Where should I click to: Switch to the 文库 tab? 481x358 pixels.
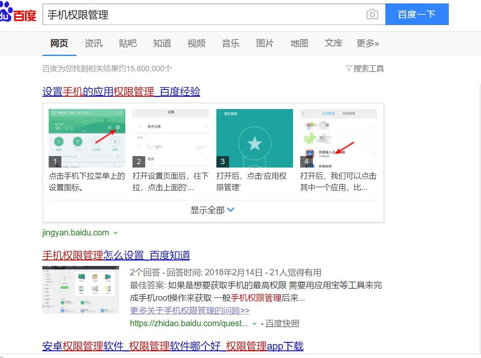334,43
